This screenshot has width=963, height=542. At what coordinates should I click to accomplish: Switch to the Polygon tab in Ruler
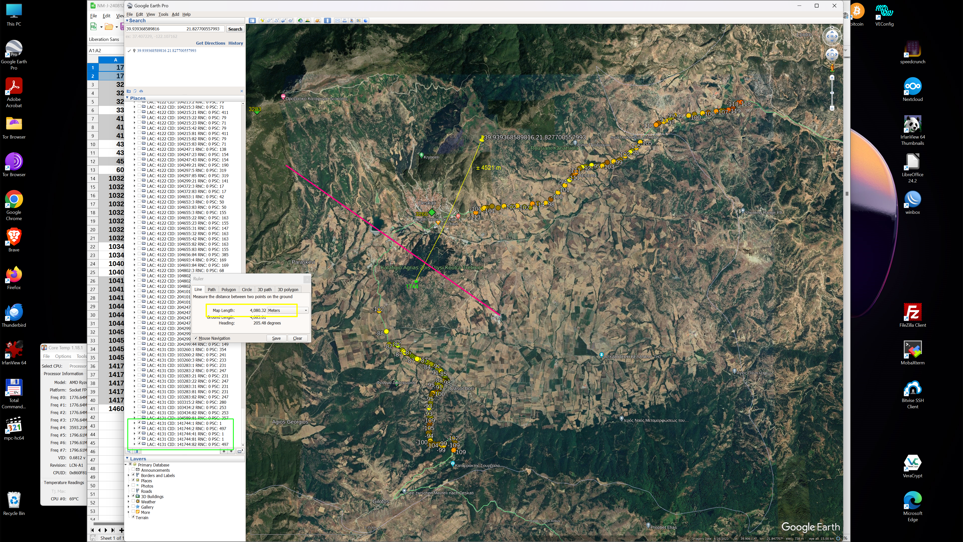click(x=228, y=290)
